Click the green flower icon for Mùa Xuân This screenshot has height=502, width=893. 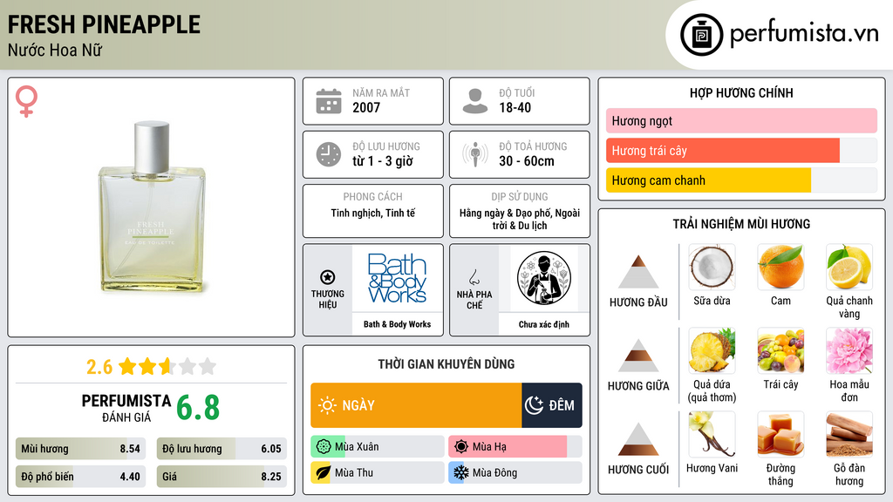324,446
